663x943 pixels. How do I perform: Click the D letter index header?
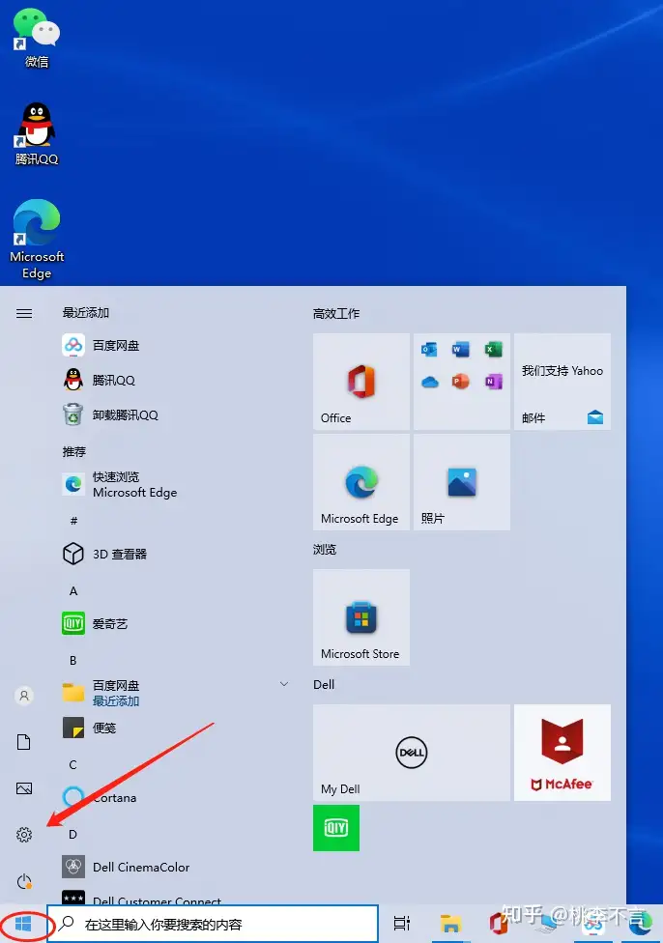(73, 834)
